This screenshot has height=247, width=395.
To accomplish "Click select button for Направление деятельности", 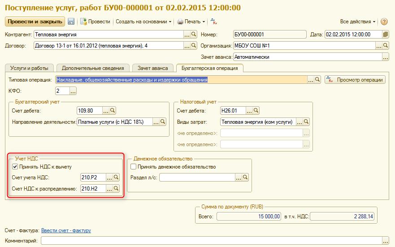I will tap(156, 122).
